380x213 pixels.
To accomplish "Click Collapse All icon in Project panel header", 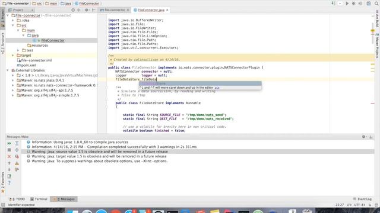I will pyautogui.click(x=79, y=10).
